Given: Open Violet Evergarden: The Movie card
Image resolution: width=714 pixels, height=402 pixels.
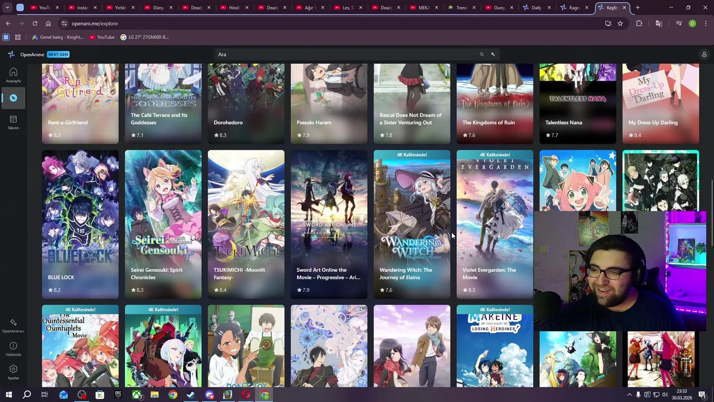Looking at the screenshot, I should click(495, 224).
